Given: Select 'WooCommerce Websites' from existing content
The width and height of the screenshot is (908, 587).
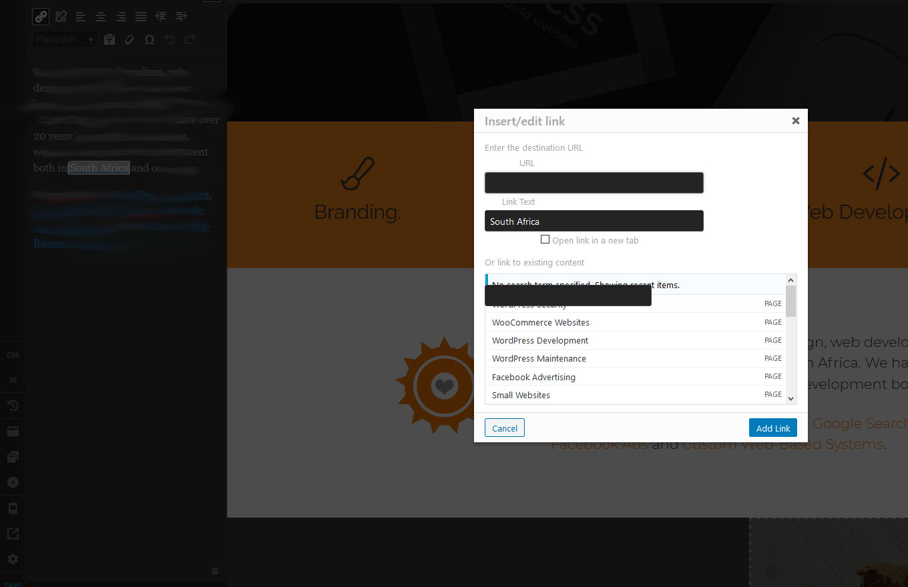Looking at the screenshot, I should (x=541, y=322).
